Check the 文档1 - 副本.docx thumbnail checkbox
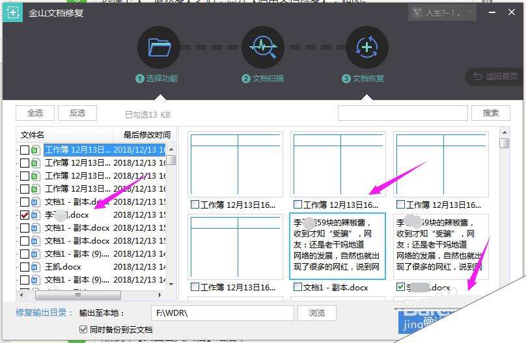 298,286
